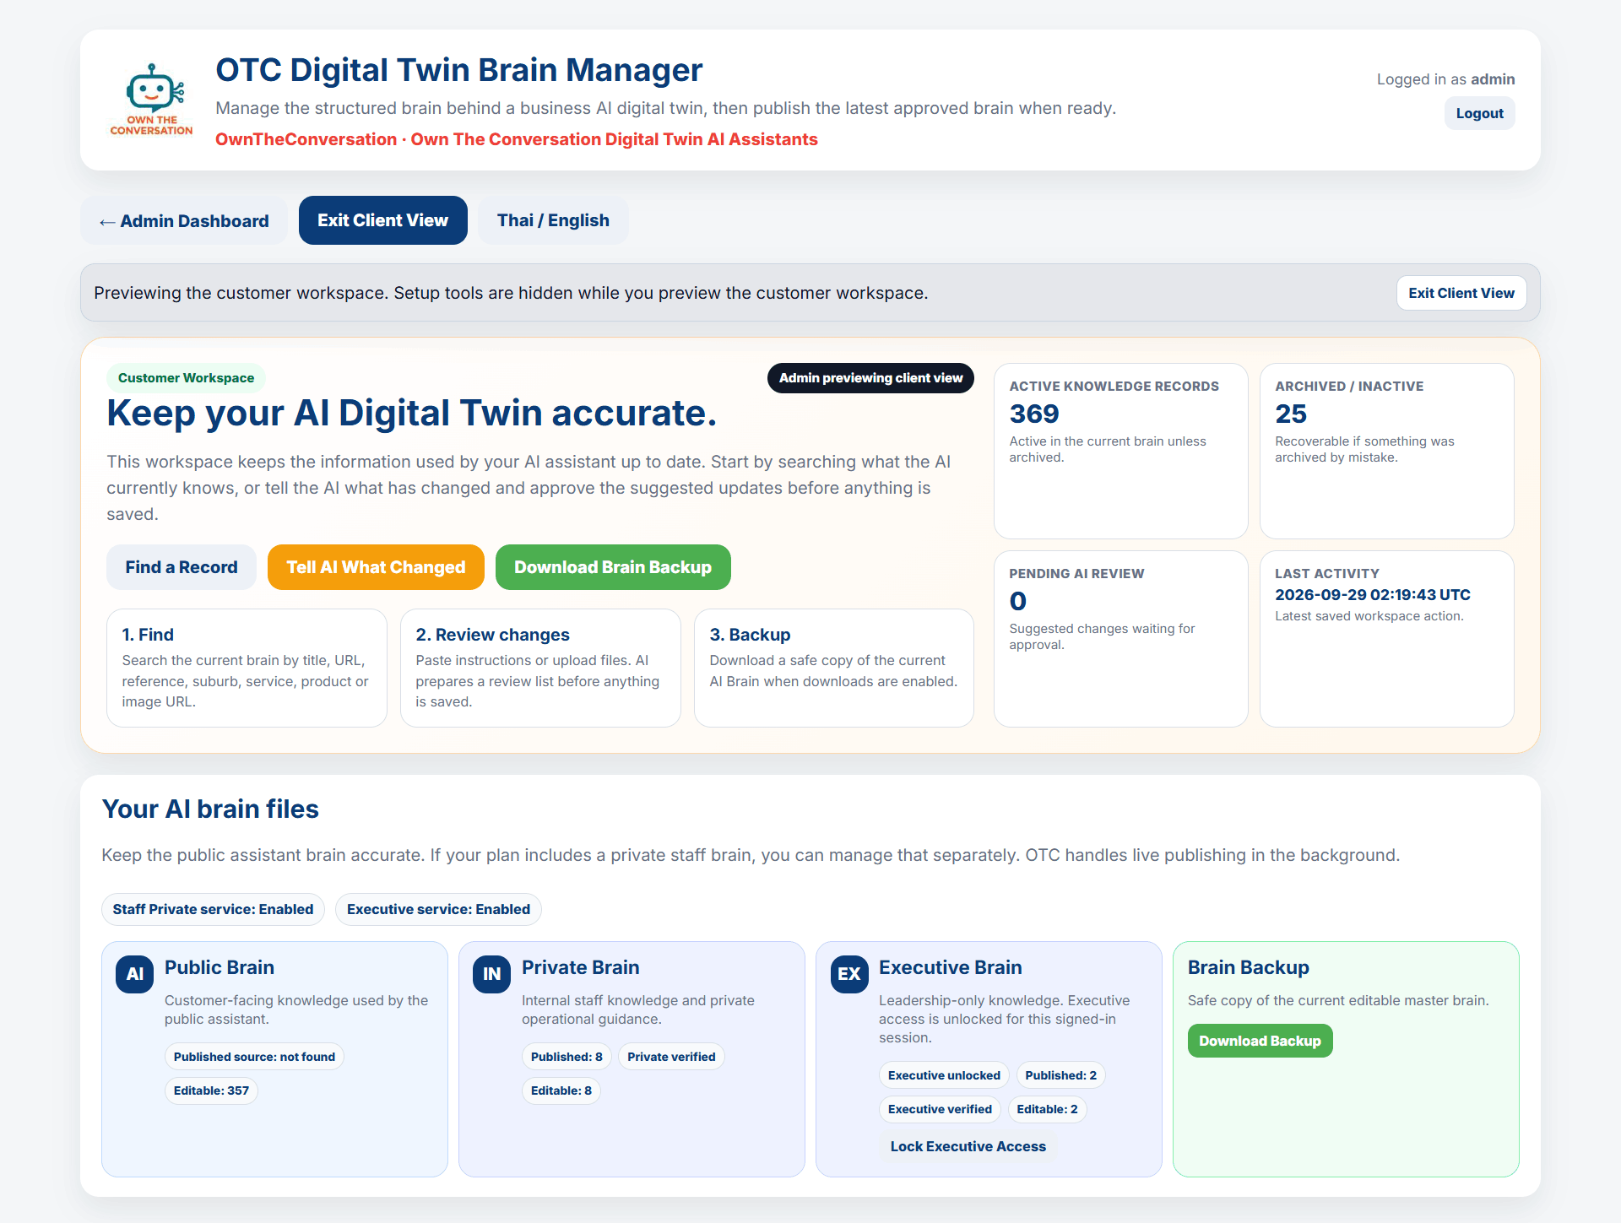Click Published: 2 tag on Executive Brain
1621x1223 pixels.
click(x=1060, y=1075)
